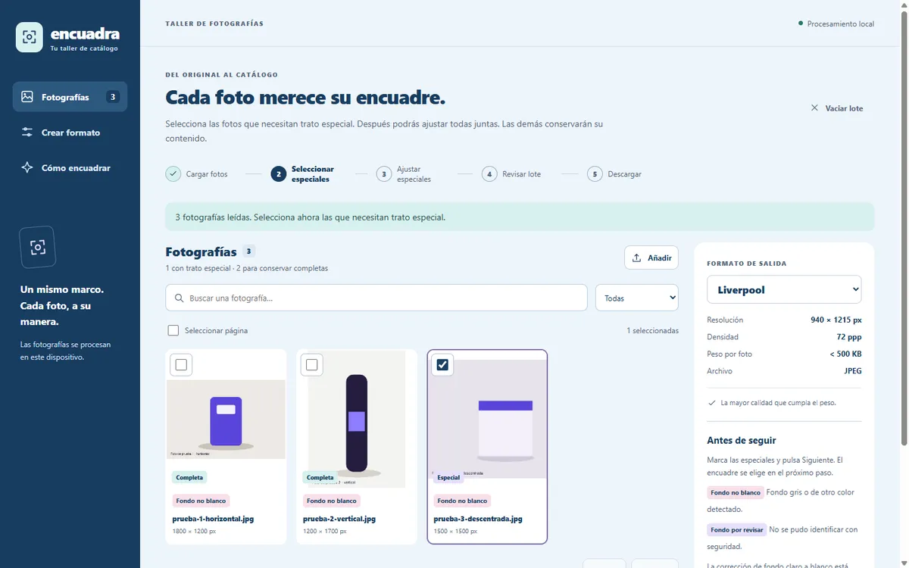Check the prueba-1-horizontal.jpg checkbox
Viewport: 909px width, 568px height.
coord(181,365)
